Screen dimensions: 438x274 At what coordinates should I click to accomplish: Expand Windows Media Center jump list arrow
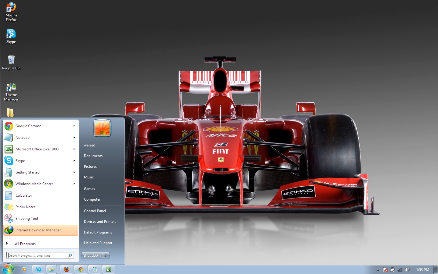click(x=74, y=184)
